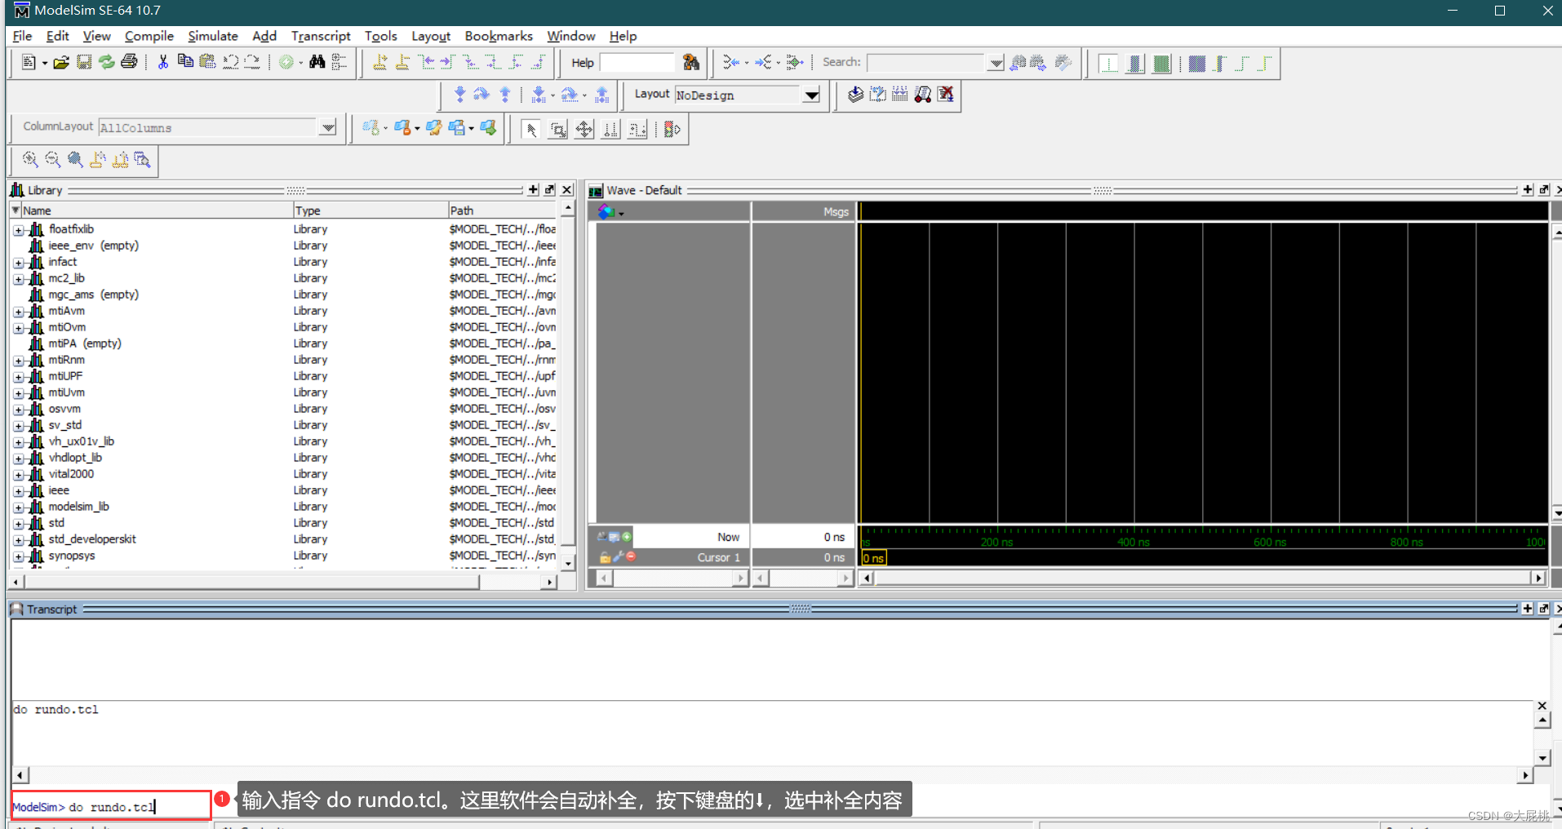Screen dimensions: 1562x829
Task: Click the Delete Cursor wave icon
Action: pyautogui.click(x=403, y=62)
